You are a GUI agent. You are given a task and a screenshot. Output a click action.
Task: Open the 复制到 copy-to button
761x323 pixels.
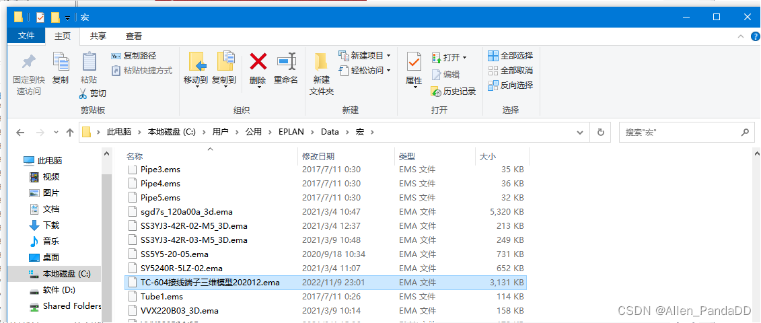224,69
